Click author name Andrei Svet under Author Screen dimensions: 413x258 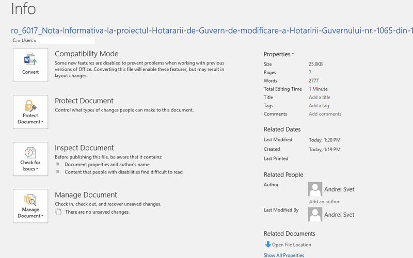point(339,189)
